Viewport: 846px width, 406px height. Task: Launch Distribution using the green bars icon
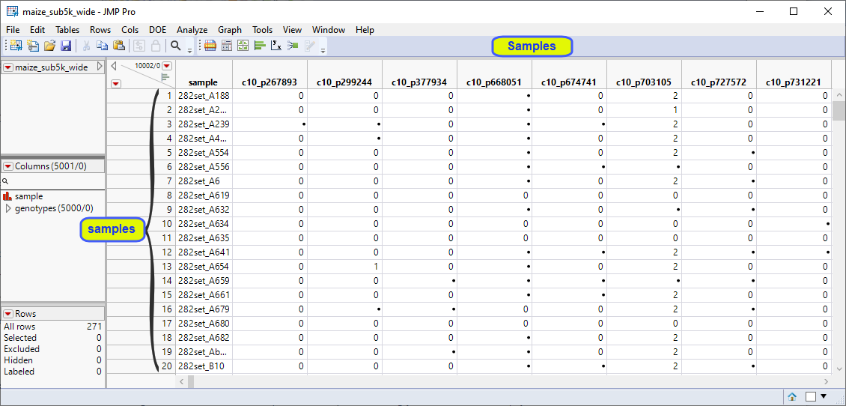coord(260,46)
